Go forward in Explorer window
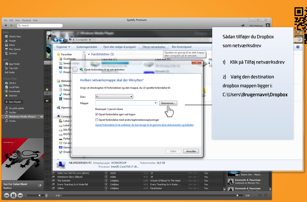The image size is (307, 202). 62,40
